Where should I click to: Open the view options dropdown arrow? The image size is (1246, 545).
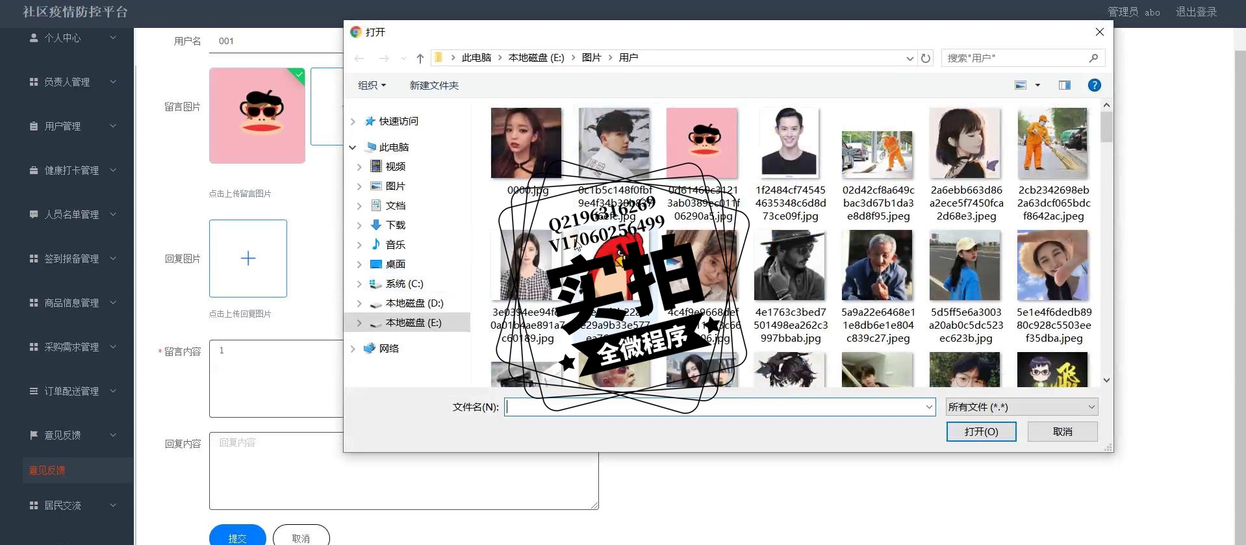pos(1037,85)
